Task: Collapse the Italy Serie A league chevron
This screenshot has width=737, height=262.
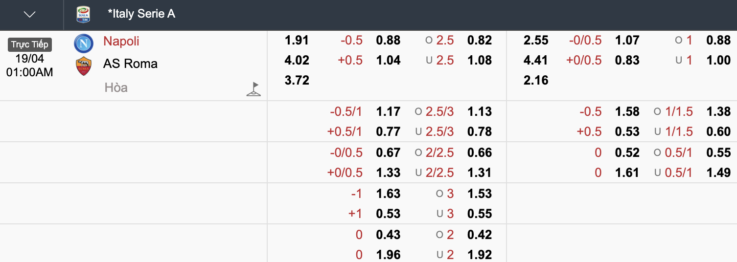Action: (30, 15)
